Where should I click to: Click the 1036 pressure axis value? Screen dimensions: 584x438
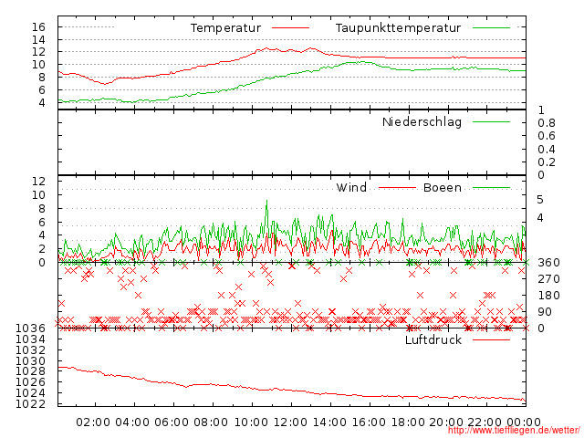coord(30,328)
